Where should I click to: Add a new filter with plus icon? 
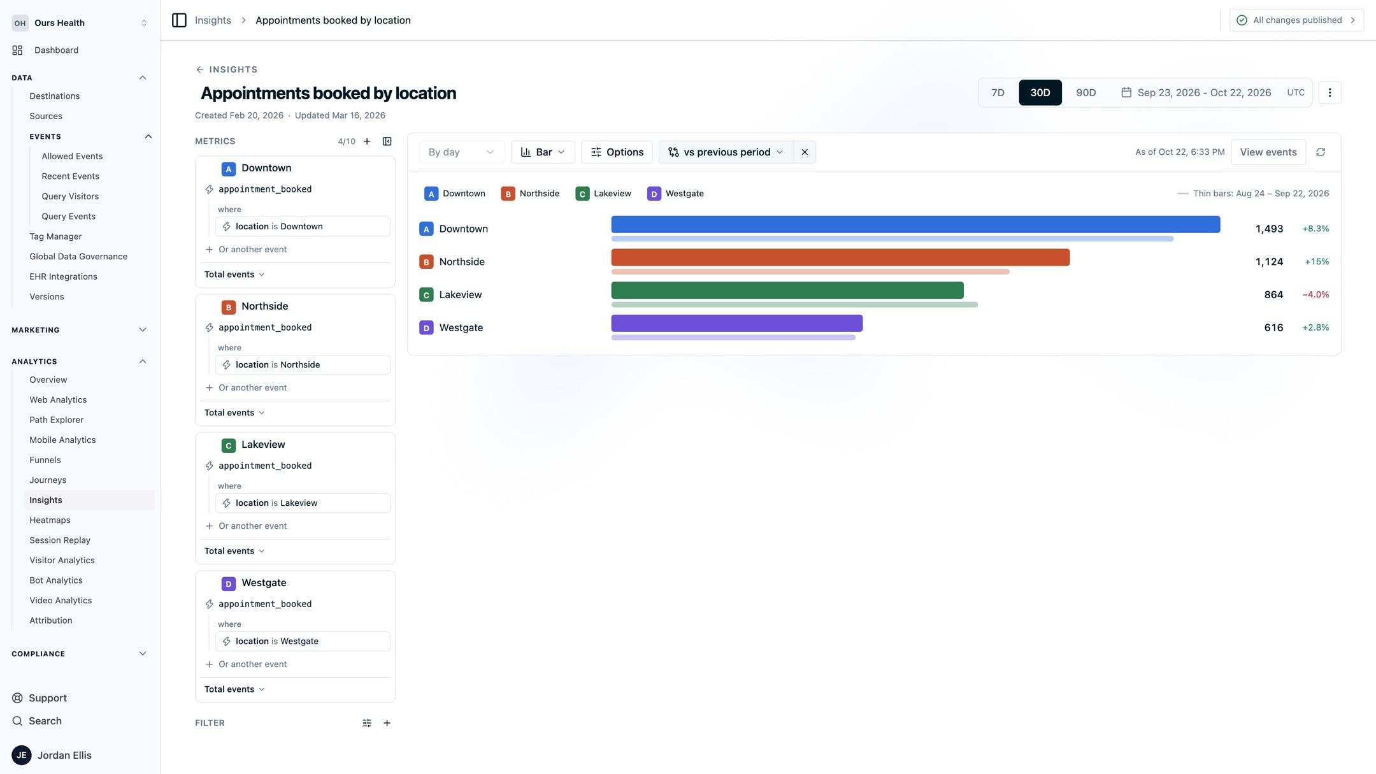387,723
